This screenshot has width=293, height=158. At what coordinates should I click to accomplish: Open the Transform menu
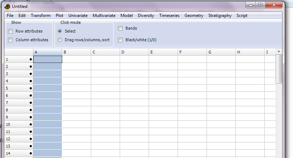coord(41,16)
